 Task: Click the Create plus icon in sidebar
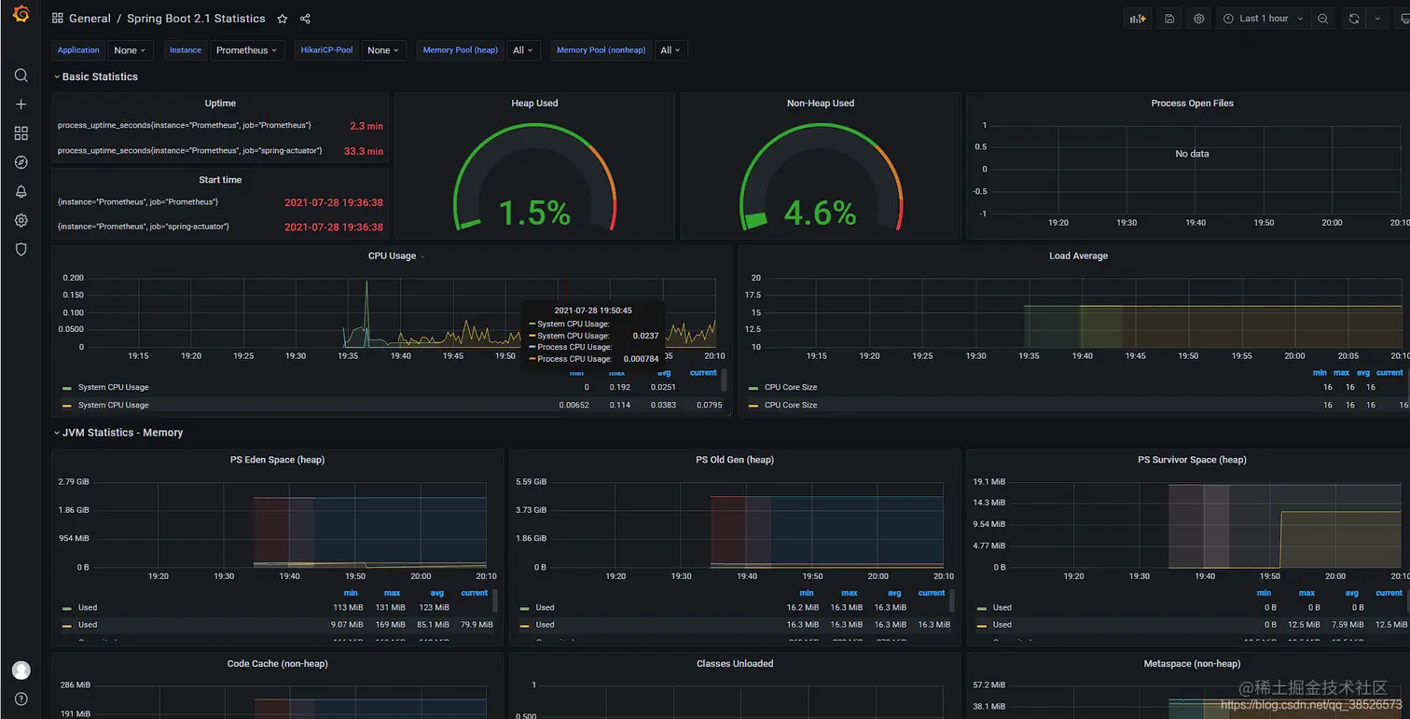tap(21, 104)
